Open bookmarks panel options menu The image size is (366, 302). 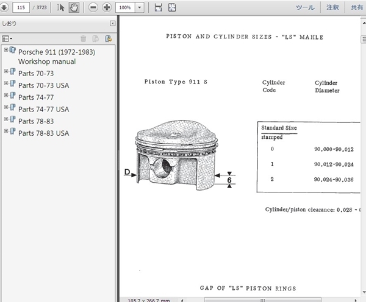[x=7, y=39]
